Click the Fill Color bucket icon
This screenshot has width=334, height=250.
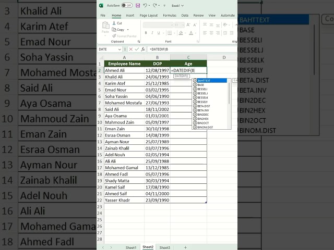[181, 33]
